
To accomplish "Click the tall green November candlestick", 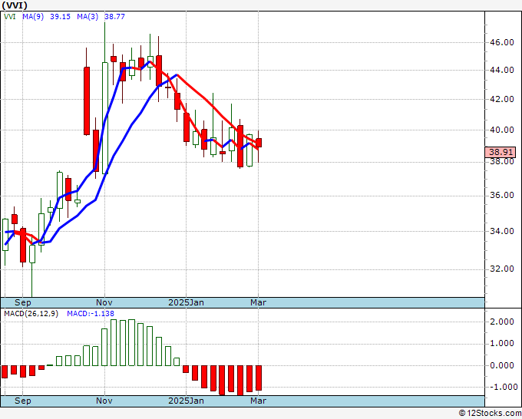I will coord(105,118).
